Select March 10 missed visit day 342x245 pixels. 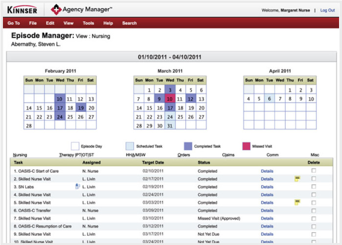click(x=170, y=99)
